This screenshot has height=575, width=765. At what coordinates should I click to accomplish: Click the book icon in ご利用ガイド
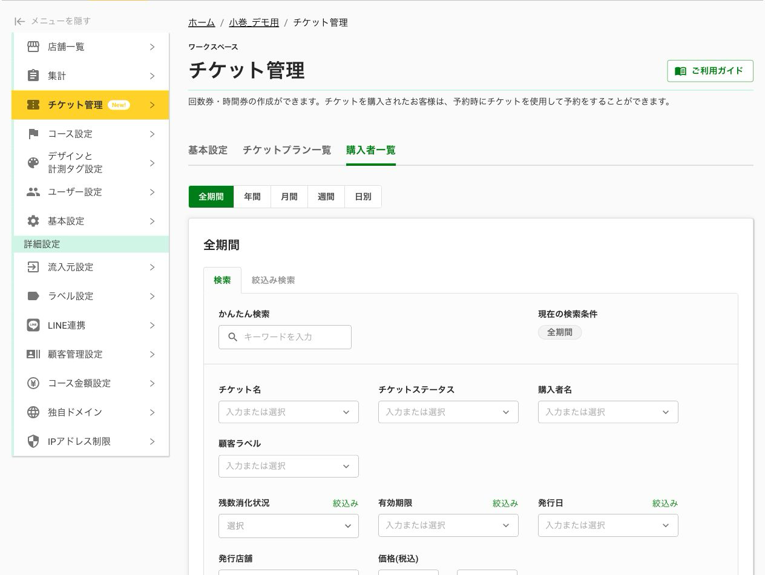[680, 71]
